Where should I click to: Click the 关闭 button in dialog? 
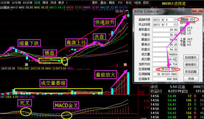(191, 79)
